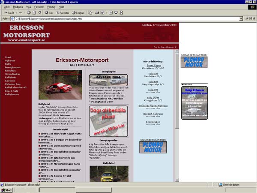Screen dimensions: 257x193
Task: Open the rally SM link
Action: click(x=153, y=74)
